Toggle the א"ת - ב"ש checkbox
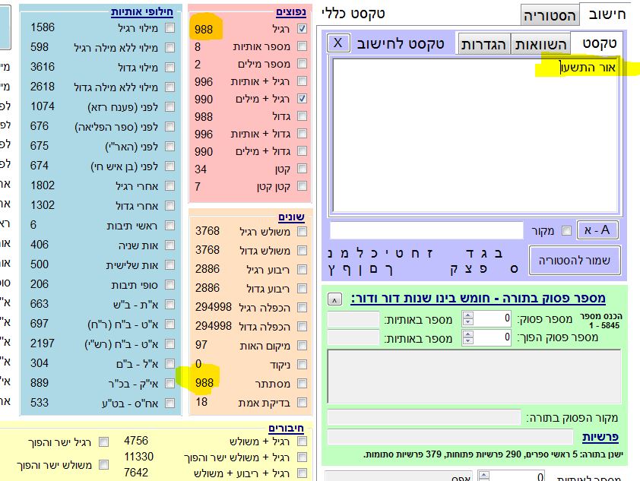640x481 pixels. [x=170, y=304]
